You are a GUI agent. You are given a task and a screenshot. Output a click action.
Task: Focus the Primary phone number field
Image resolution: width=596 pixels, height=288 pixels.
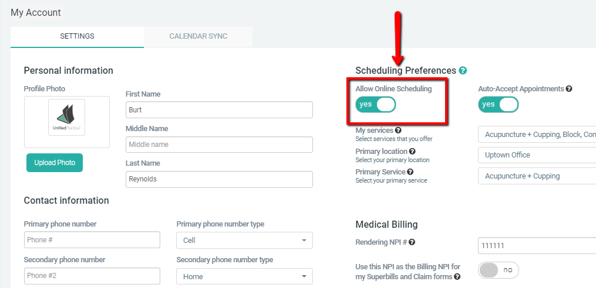pyautogui.click(x=92, y=240)
